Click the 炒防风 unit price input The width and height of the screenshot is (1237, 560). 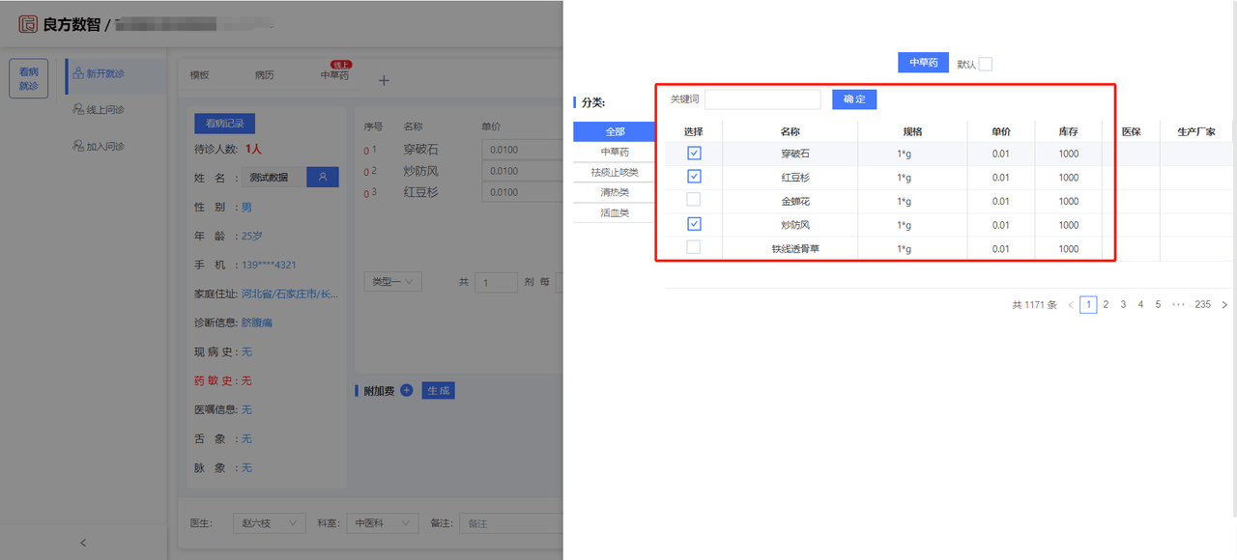[522, 171]
